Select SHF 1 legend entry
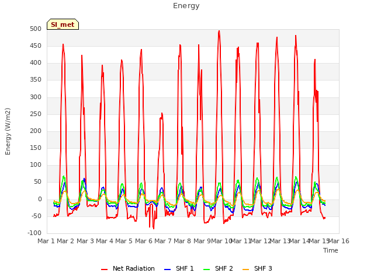 pos(179,268)
